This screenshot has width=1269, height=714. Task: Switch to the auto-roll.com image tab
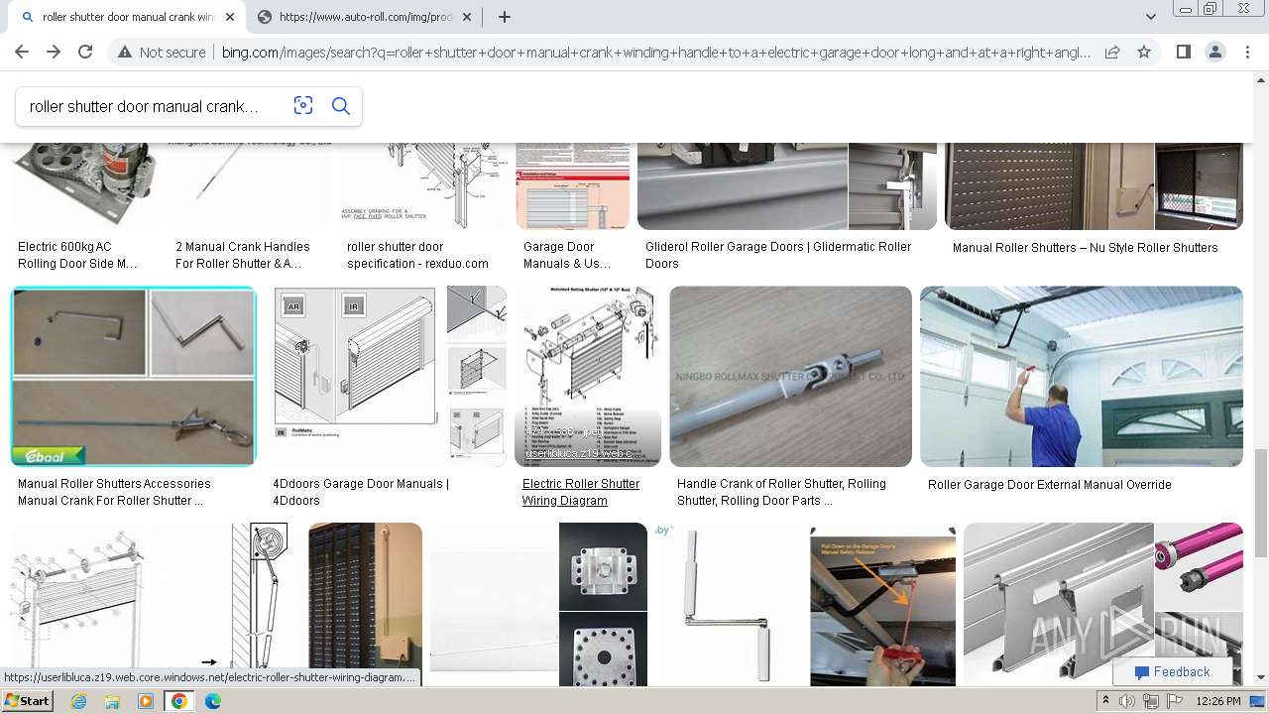tap(364, 17)
